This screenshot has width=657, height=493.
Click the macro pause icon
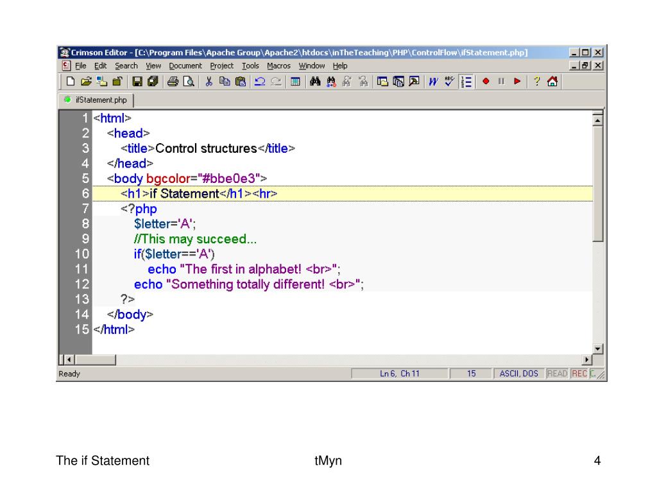[x=501, y=82]
